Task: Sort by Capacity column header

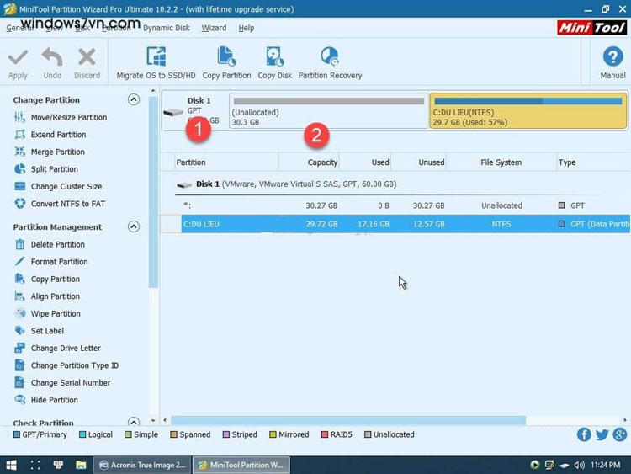Action: pos(309,162)
